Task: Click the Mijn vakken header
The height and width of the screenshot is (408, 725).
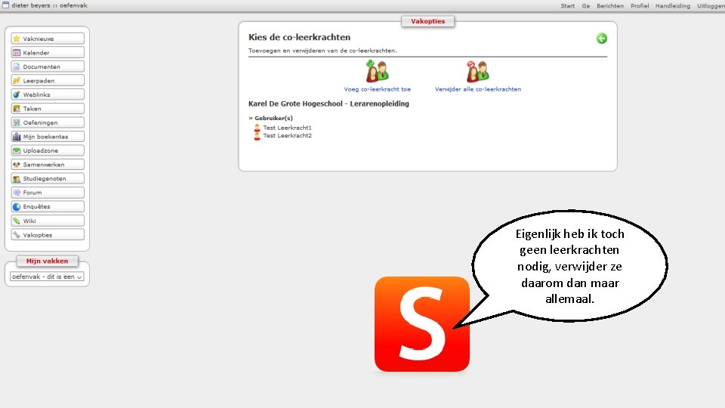Action: pos(47,261)
